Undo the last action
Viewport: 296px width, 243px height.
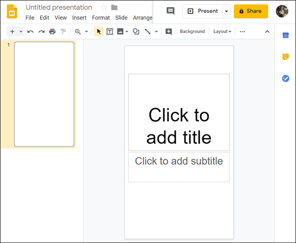click(30, 31)
